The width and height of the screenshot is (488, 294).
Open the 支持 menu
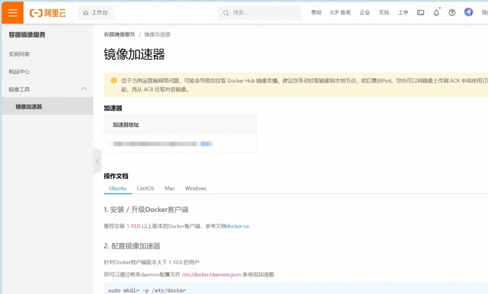(384, 12)
